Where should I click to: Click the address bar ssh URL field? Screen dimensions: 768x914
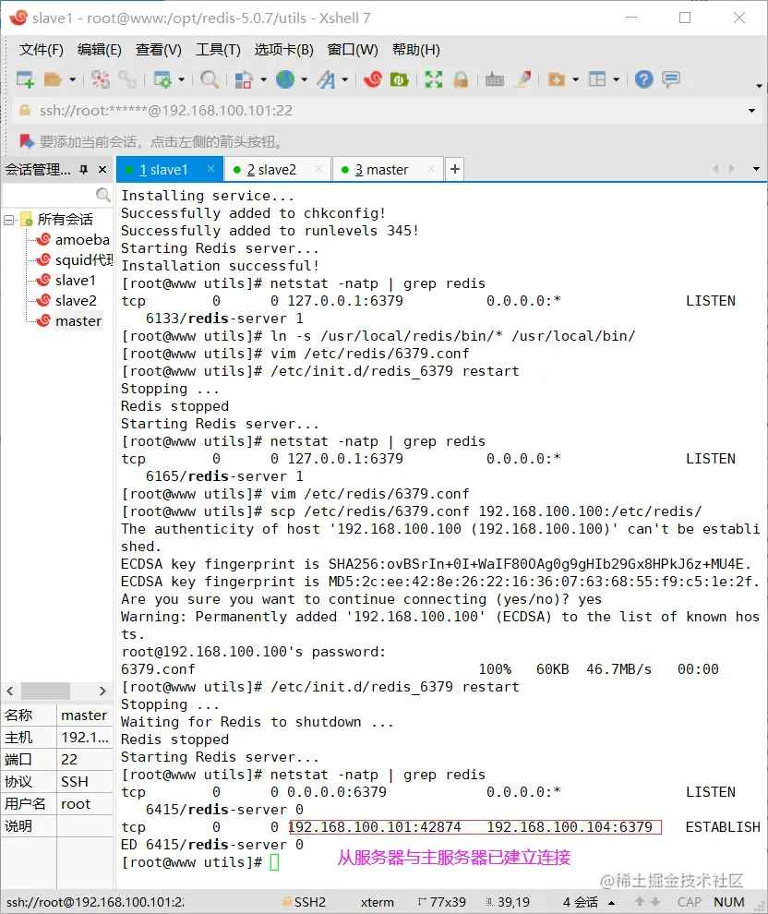[378, 110]
